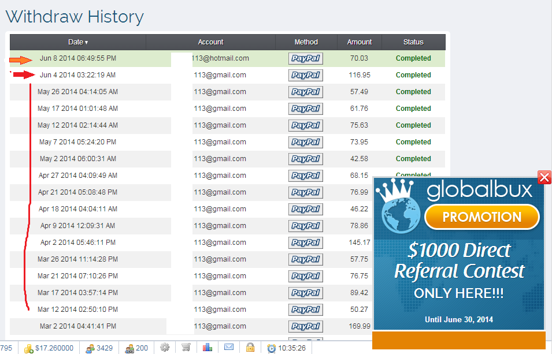Select Mar 2 2014 04:41:41 PM date
Image resolution: width=552 pixels, height=354 pixels.
tap(78, 326)
